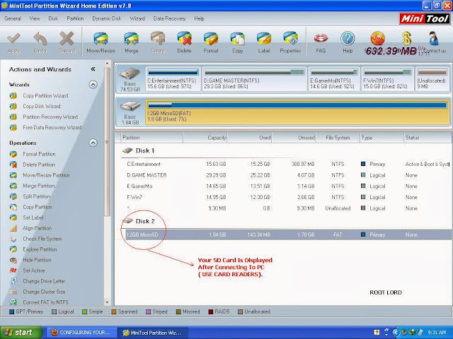The image size is (453, 339).
Task: Click the Hide Partition sidebar icon
Action: coord(13,260)
